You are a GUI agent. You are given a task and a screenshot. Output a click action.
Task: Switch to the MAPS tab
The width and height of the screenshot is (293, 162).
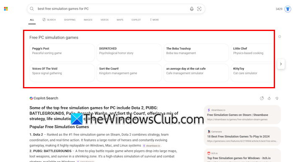[x=120, y=20]
